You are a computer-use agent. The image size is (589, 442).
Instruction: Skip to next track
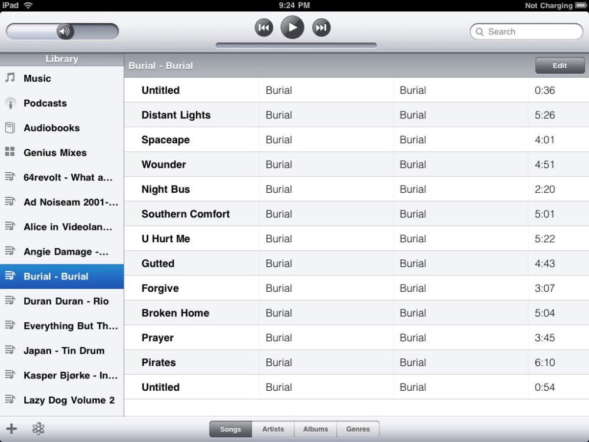pos(321,28)
